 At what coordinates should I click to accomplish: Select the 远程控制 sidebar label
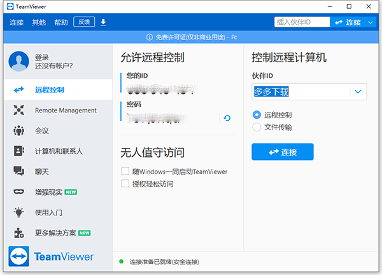point(50,90)
